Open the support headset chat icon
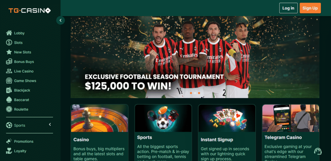 (x=318, y=151)
